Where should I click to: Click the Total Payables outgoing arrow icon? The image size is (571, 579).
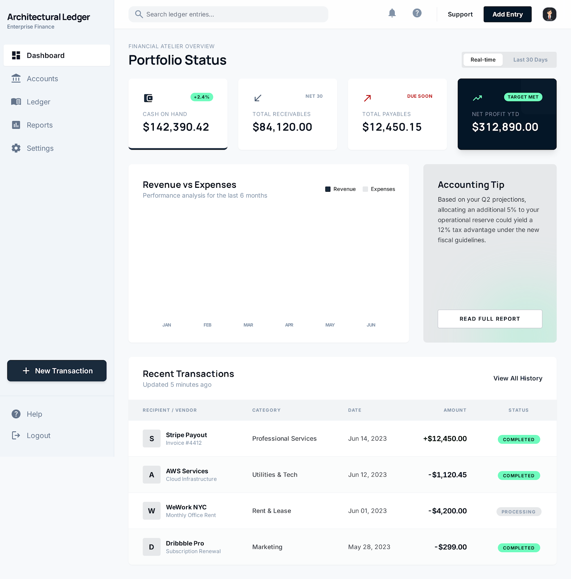click(x=367, y=98)
